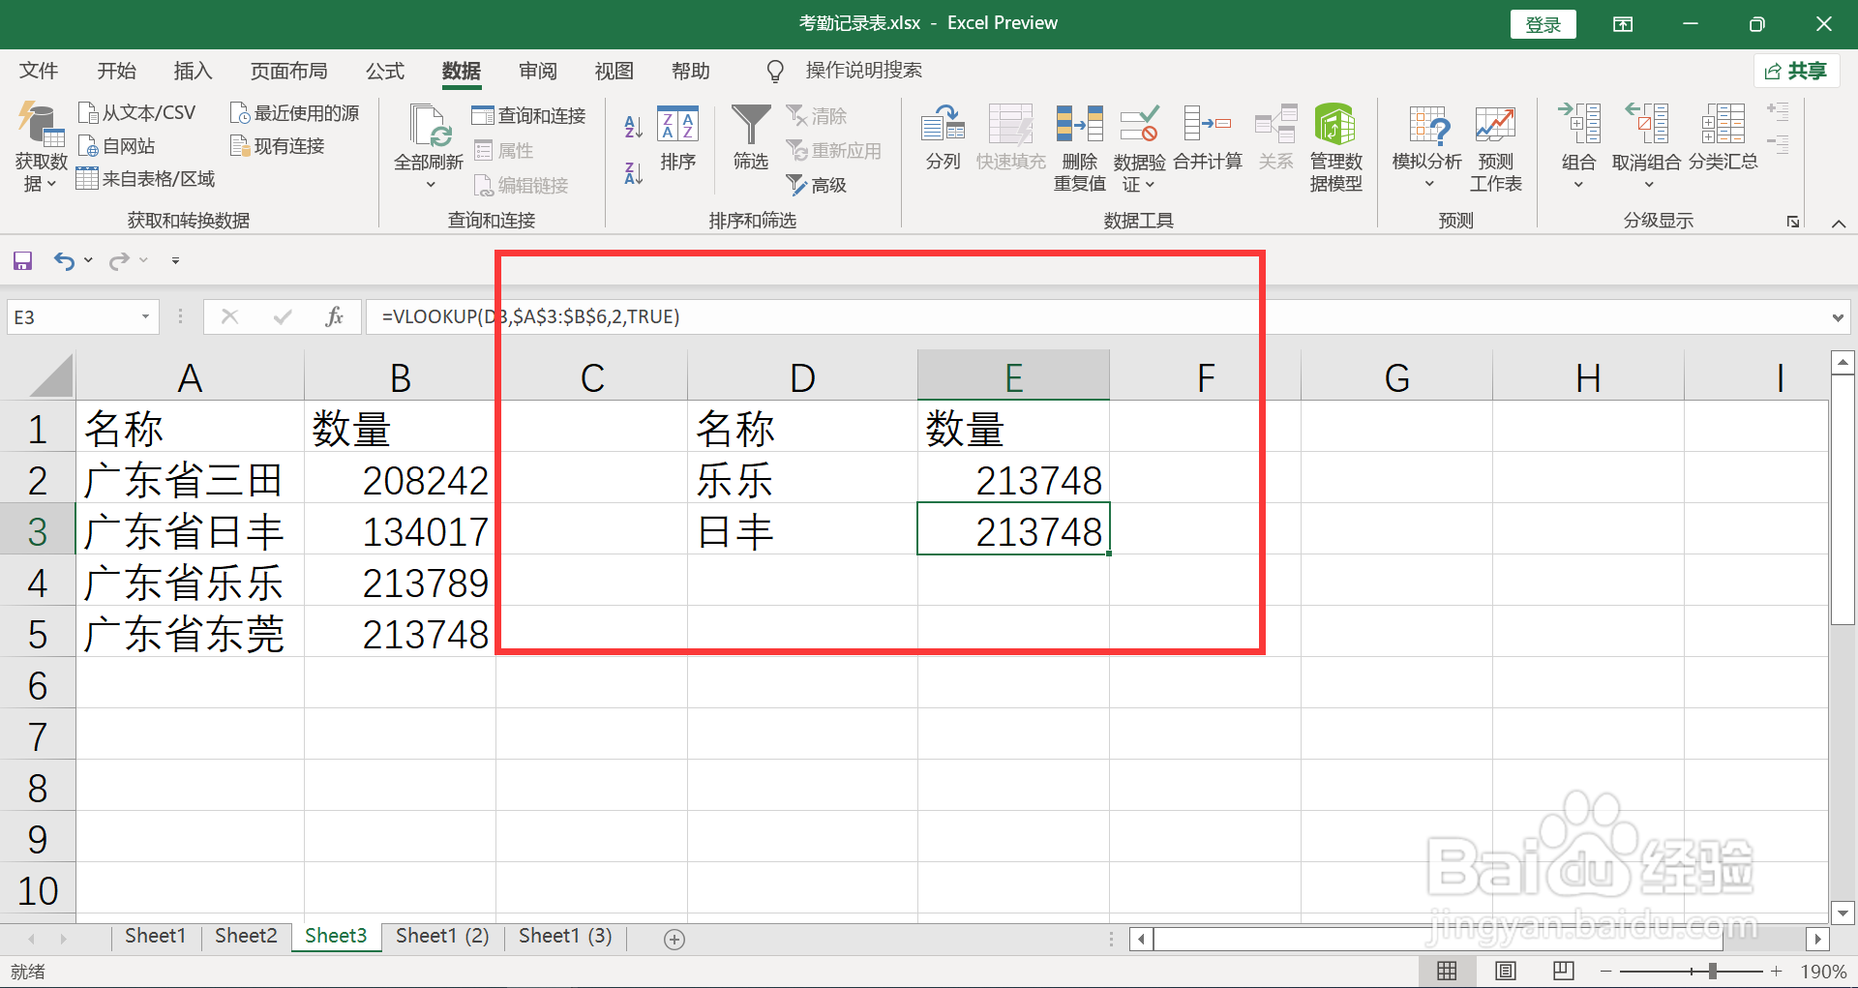Toggle 筛选 filtering on the data

[749, 135]
